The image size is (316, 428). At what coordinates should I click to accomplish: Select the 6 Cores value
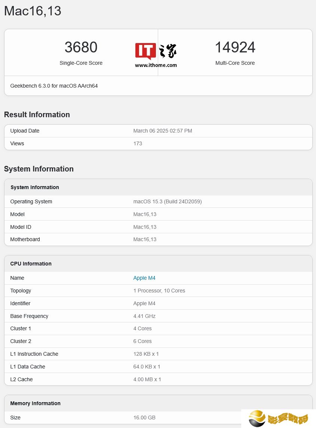click(142, 341)
